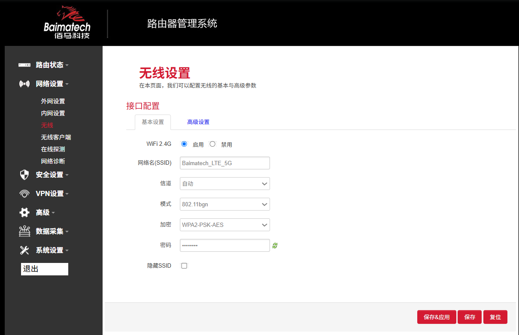Click the 高级 gear icon
519x335 pixels.
[24, 212]
